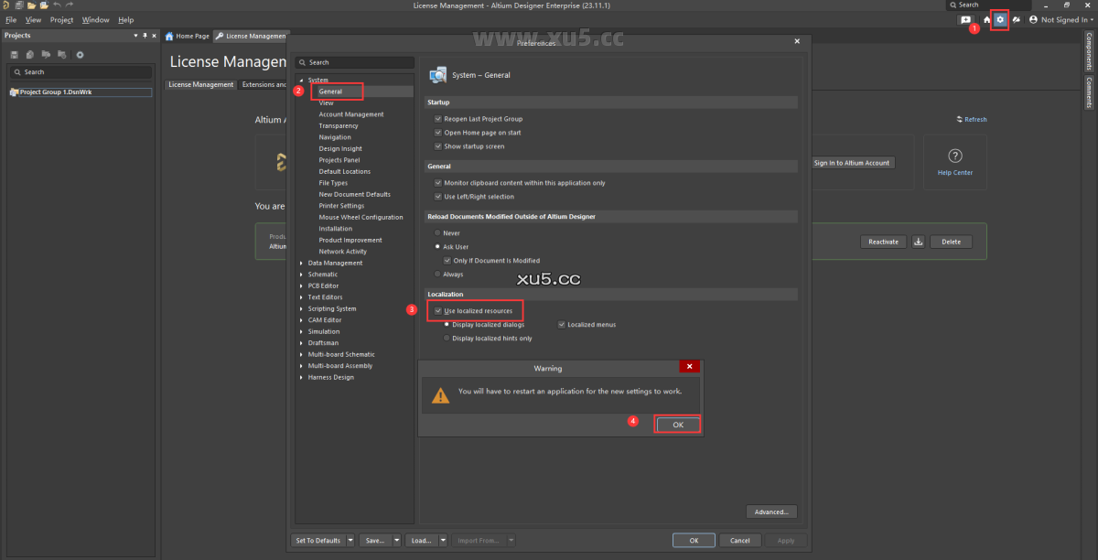
Task: Click the save document icon in Projects panel
Action: (15, 54)
